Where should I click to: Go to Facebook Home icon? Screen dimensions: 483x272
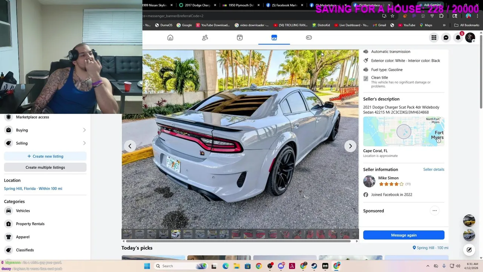(x=170, y=37)
